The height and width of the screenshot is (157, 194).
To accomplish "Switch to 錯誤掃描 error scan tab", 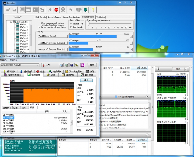I will click(x=55, y=71).
